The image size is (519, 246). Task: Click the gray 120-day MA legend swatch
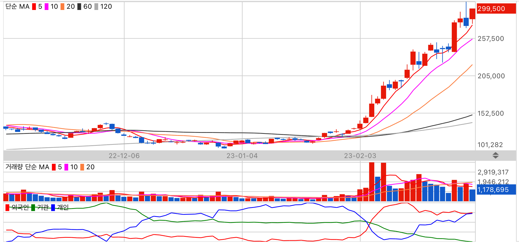point(96,7)
